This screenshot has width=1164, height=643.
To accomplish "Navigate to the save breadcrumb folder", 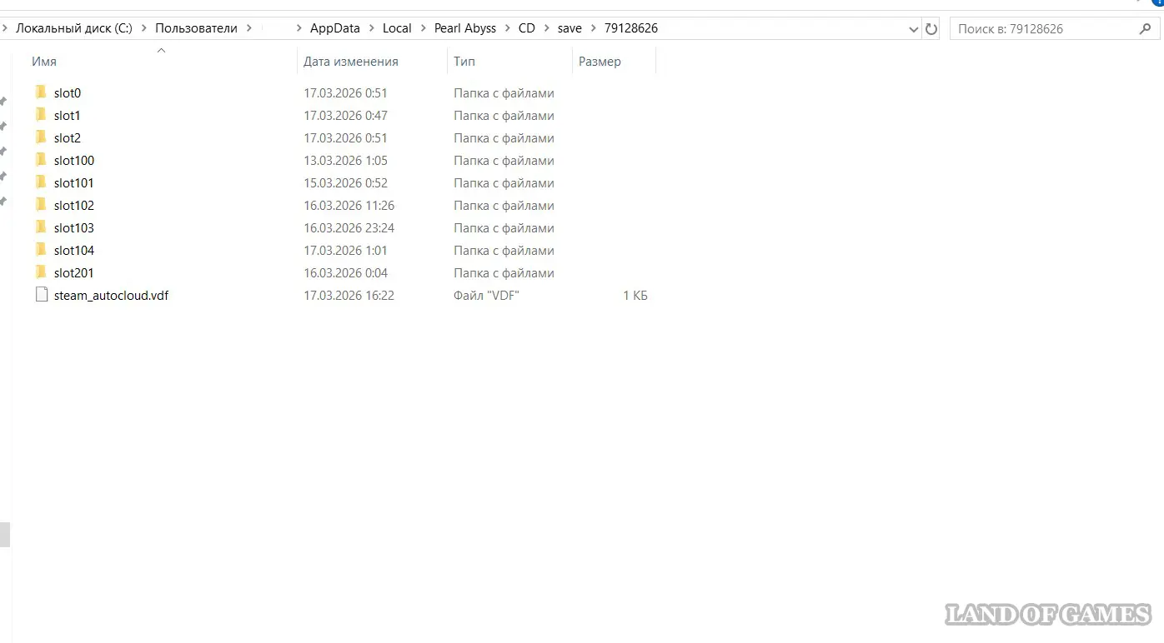I will point(569,28).
